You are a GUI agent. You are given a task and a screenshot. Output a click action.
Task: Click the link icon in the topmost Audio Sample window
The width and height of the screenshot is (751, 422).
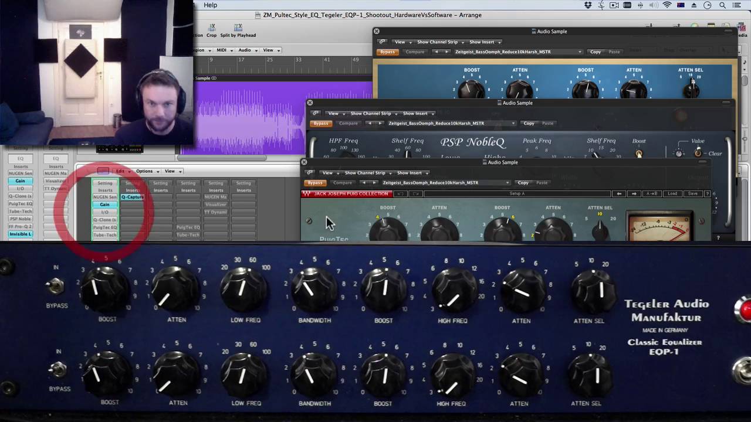coord(381,42)
